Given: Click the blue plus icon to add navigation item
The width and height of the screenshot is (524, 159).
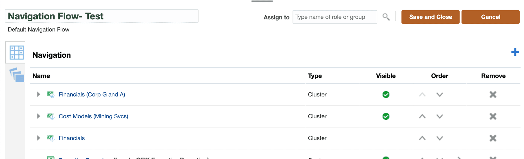Looking at the screenshot, I should pos(515,52).
